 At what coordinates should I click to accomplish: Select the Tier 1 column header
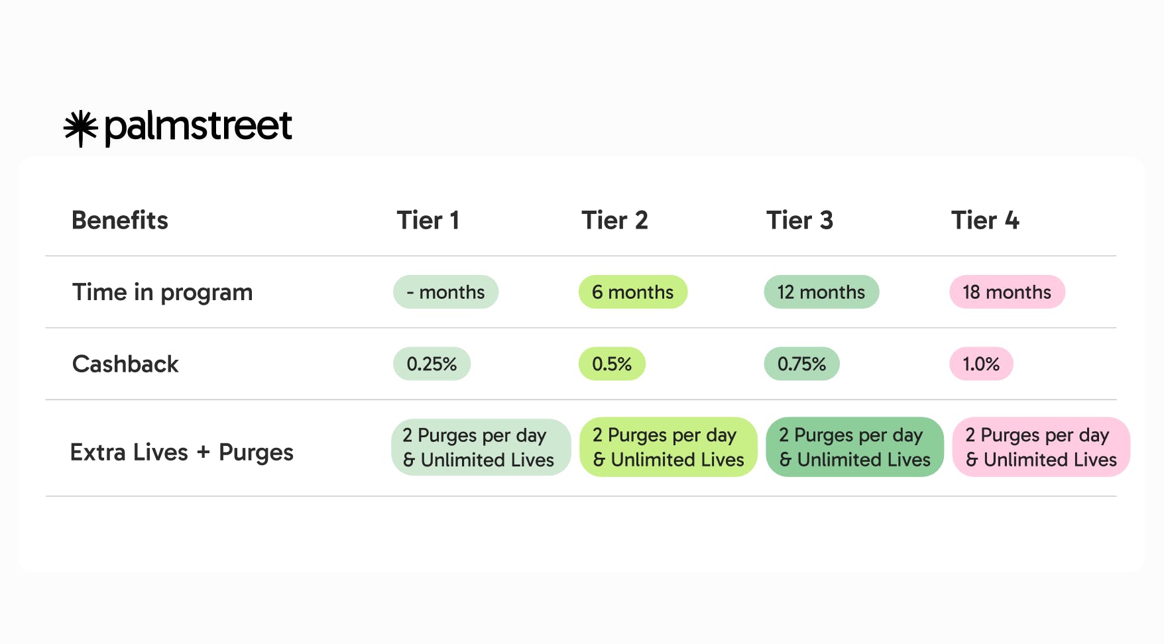click(x=428, y=220)
